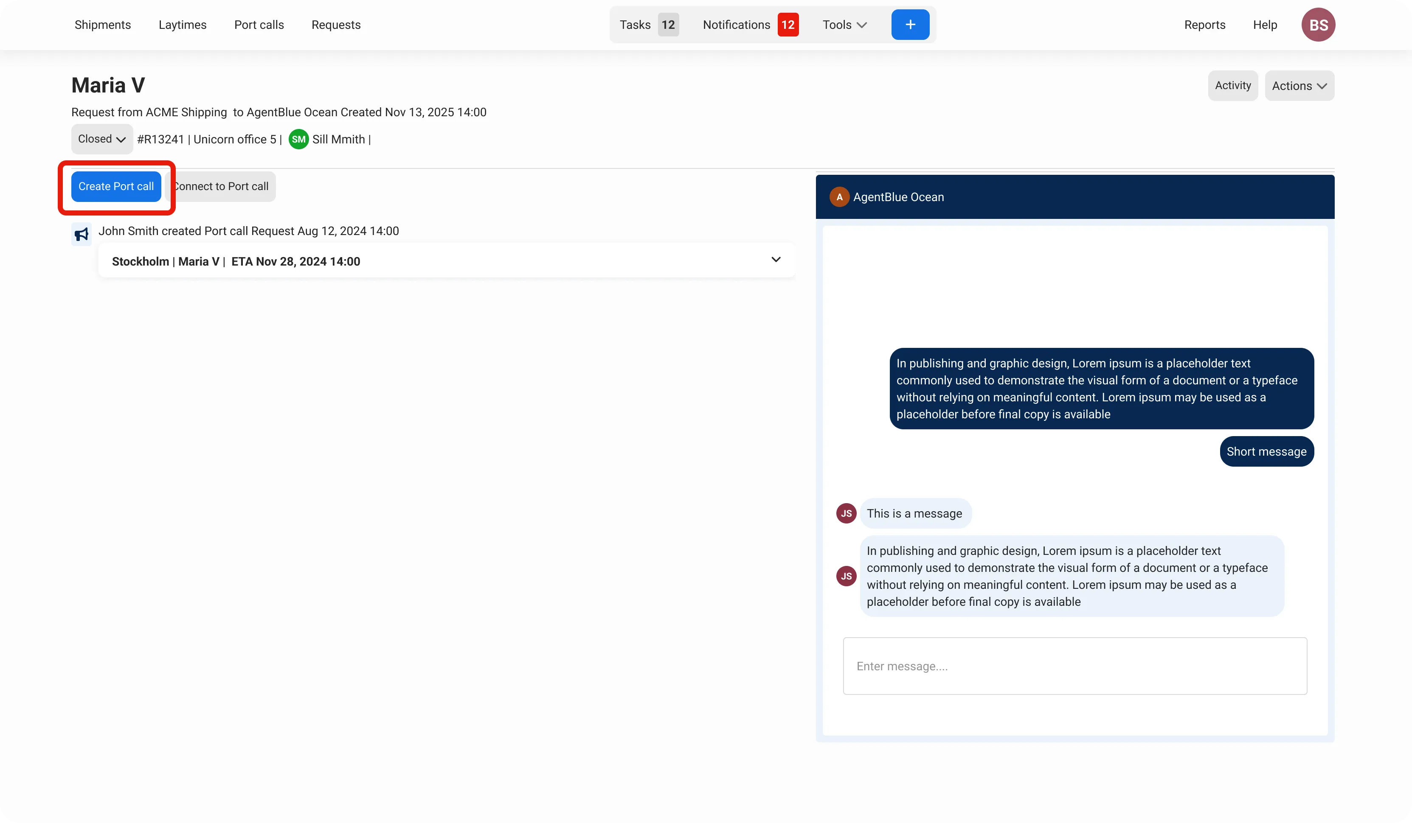The image size is (1412, 823).
Task: Click the Maria V page title
Action: pos(108,85)
